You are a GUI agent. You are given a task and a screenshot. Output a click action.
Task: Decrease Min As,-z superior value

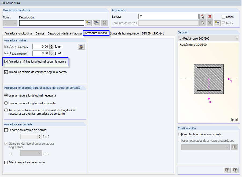click(52, 48)
